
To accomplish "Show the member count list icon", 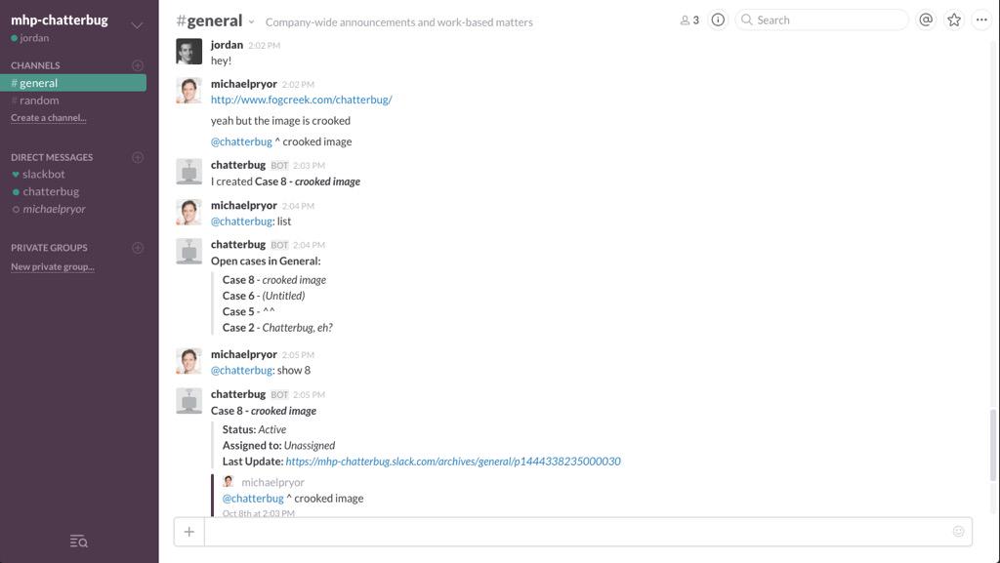I will click(x=689, y=20).
